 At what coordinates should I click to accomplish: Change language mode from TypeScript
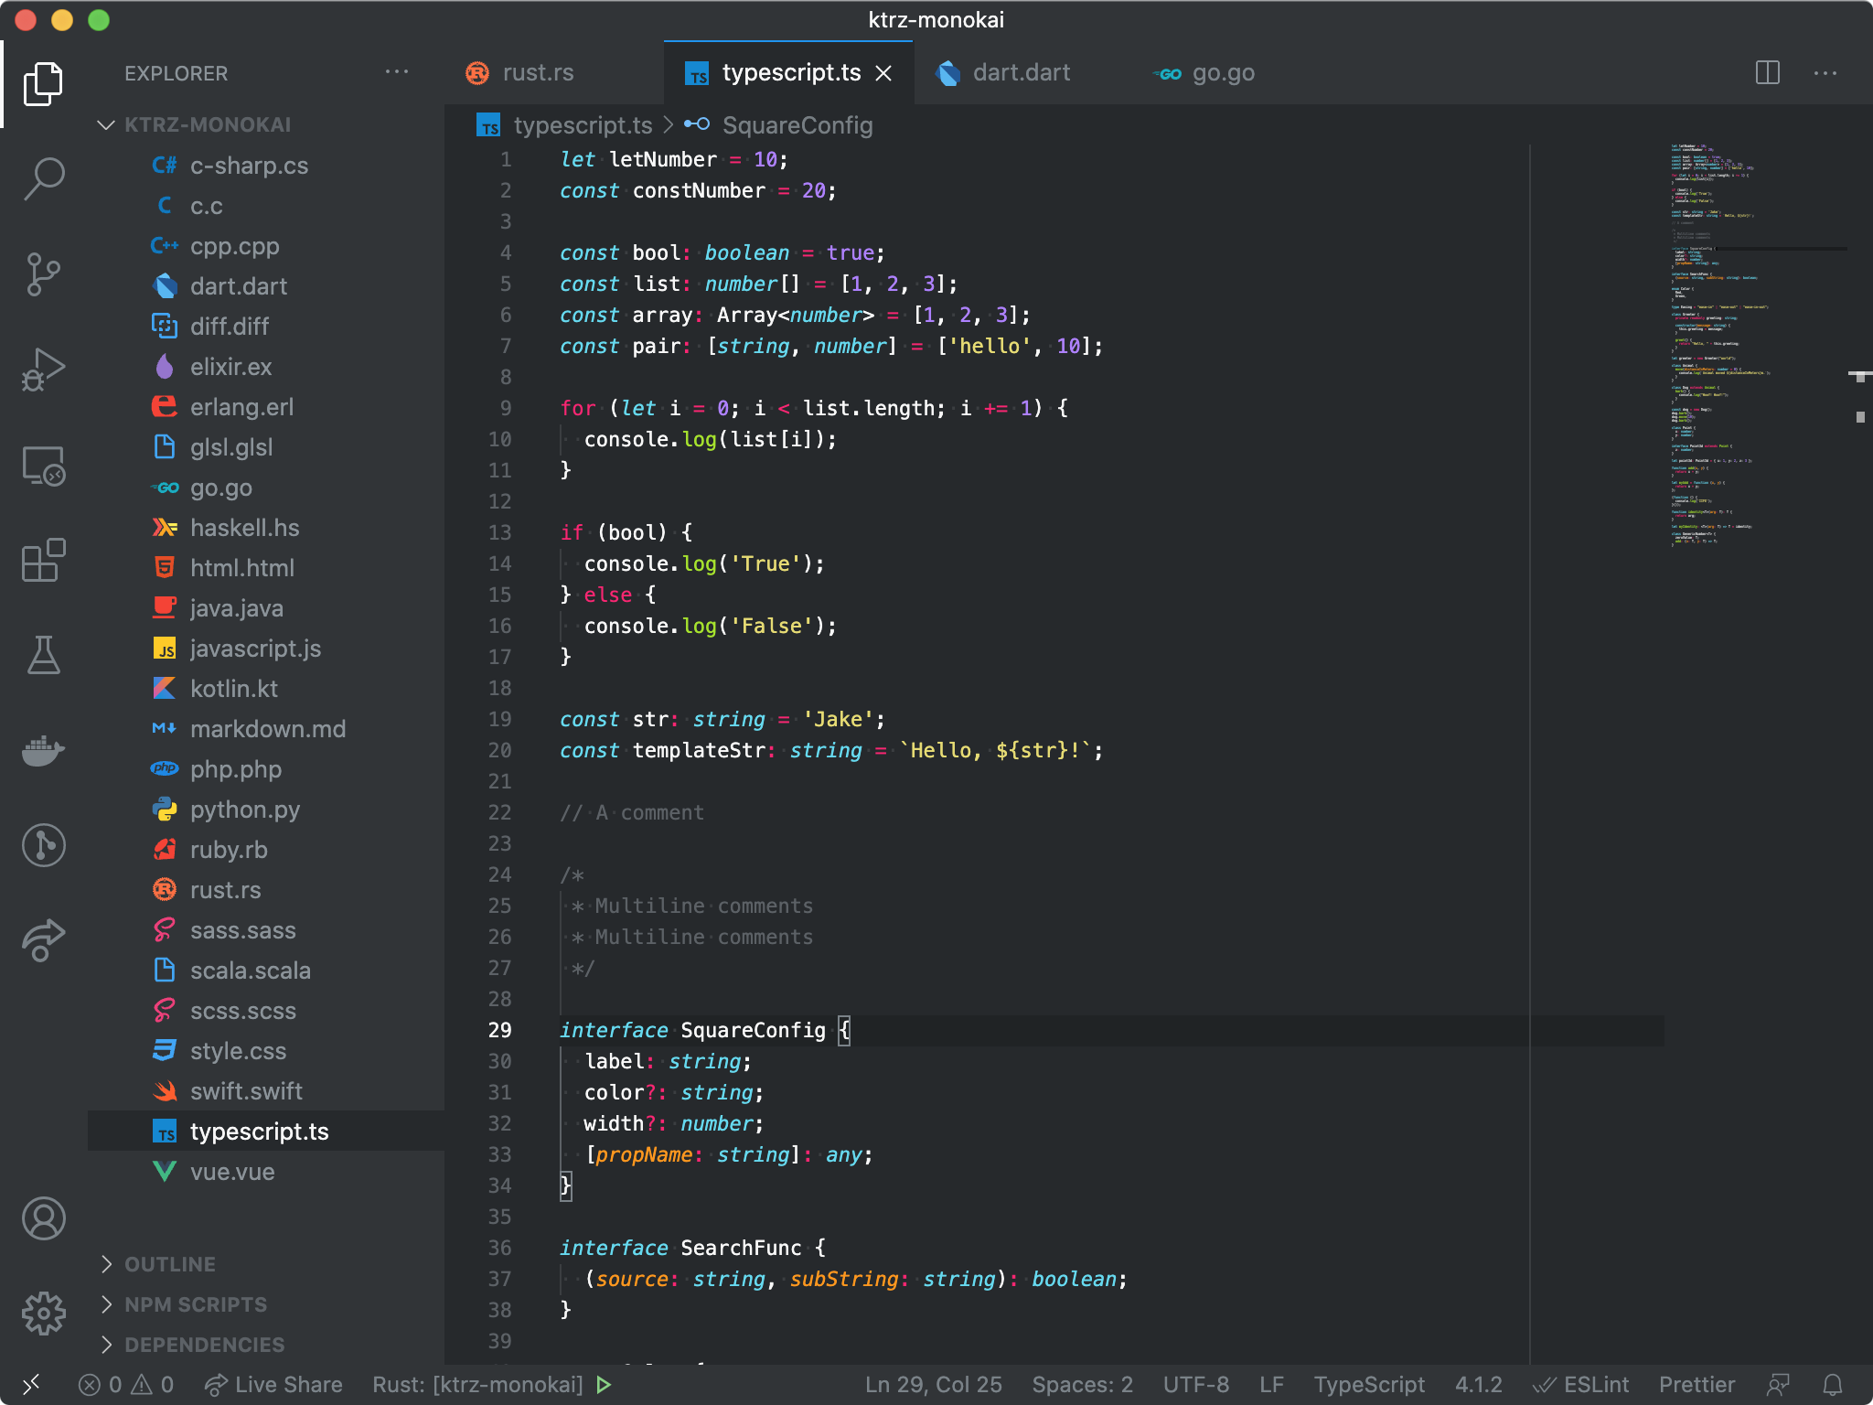click(x=1369, y=1385)
